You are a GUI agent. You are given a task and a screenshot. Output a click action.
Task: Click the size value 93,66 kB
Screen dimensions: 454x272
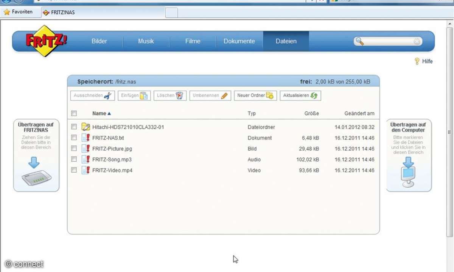coord(309,170)
